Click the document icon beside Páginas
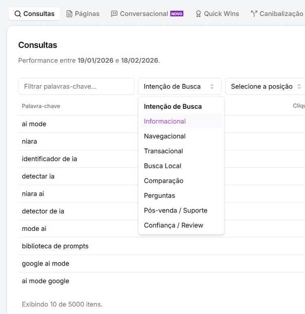 69,14
